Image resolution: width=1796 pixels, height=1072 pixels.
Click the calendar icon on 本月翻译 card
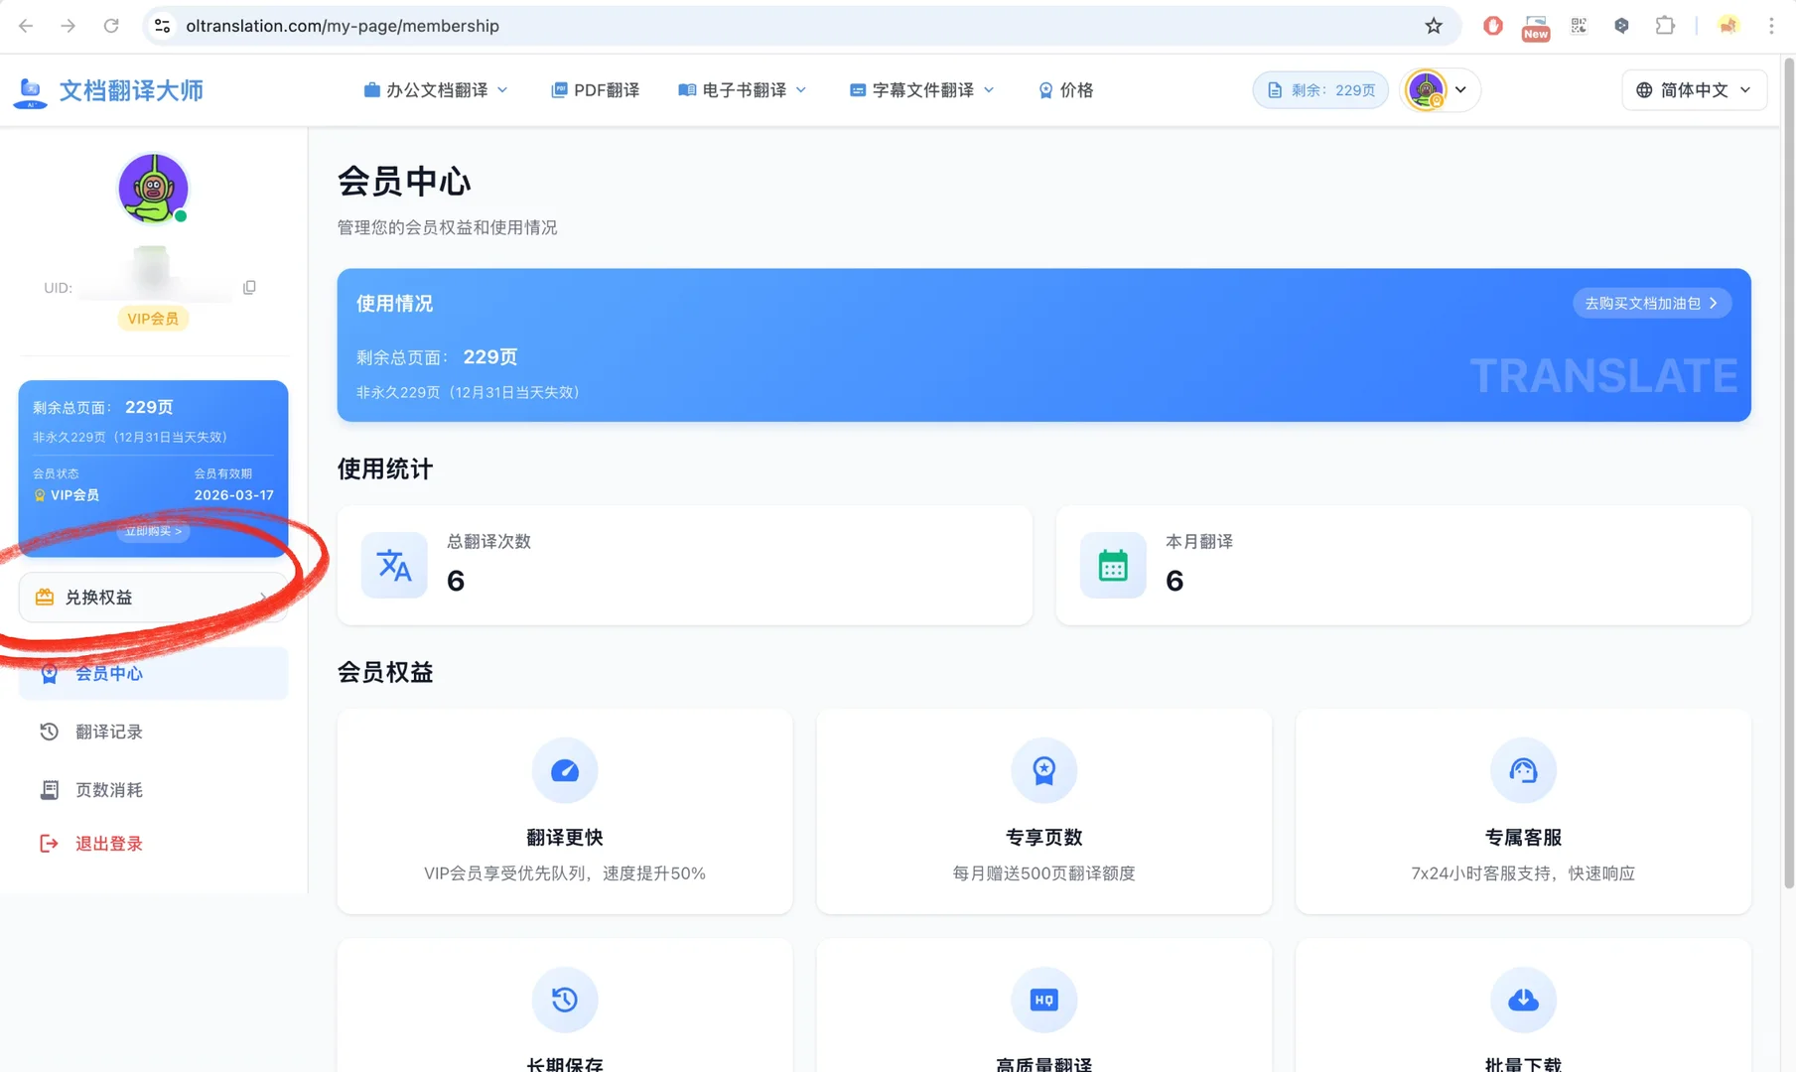click(x=1112, y=565)
